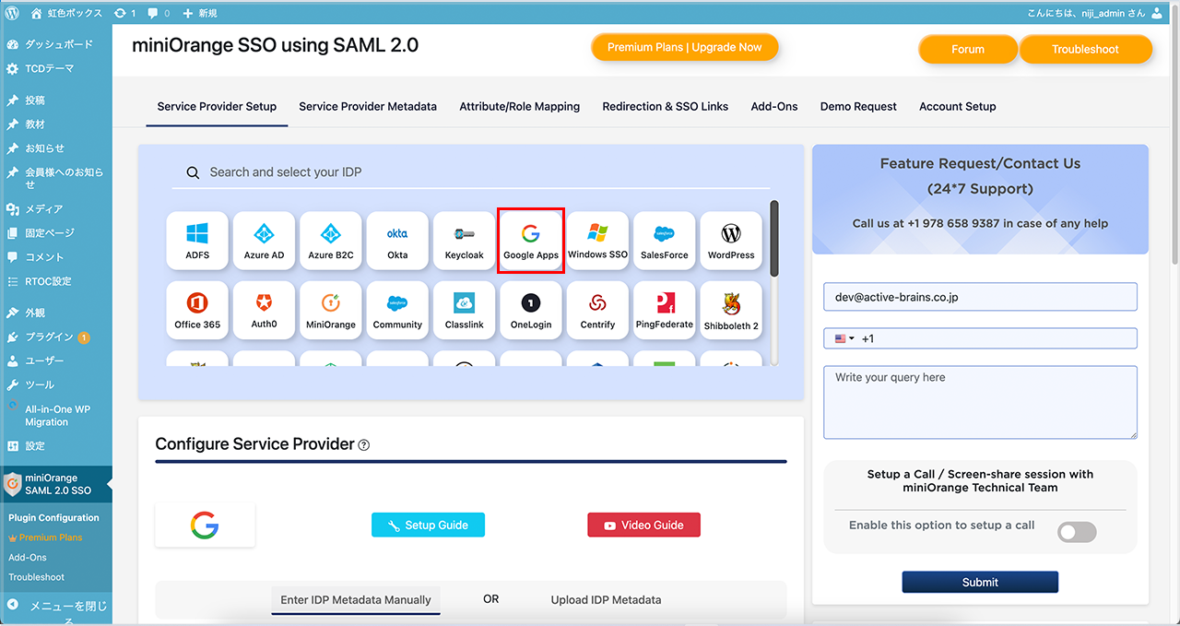Open the Add-Ons tab
The height and width of the screenshot is (626, 1180).
[774, 106]
